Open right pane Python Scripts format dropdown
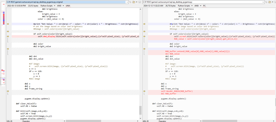 tap(185, 6)
